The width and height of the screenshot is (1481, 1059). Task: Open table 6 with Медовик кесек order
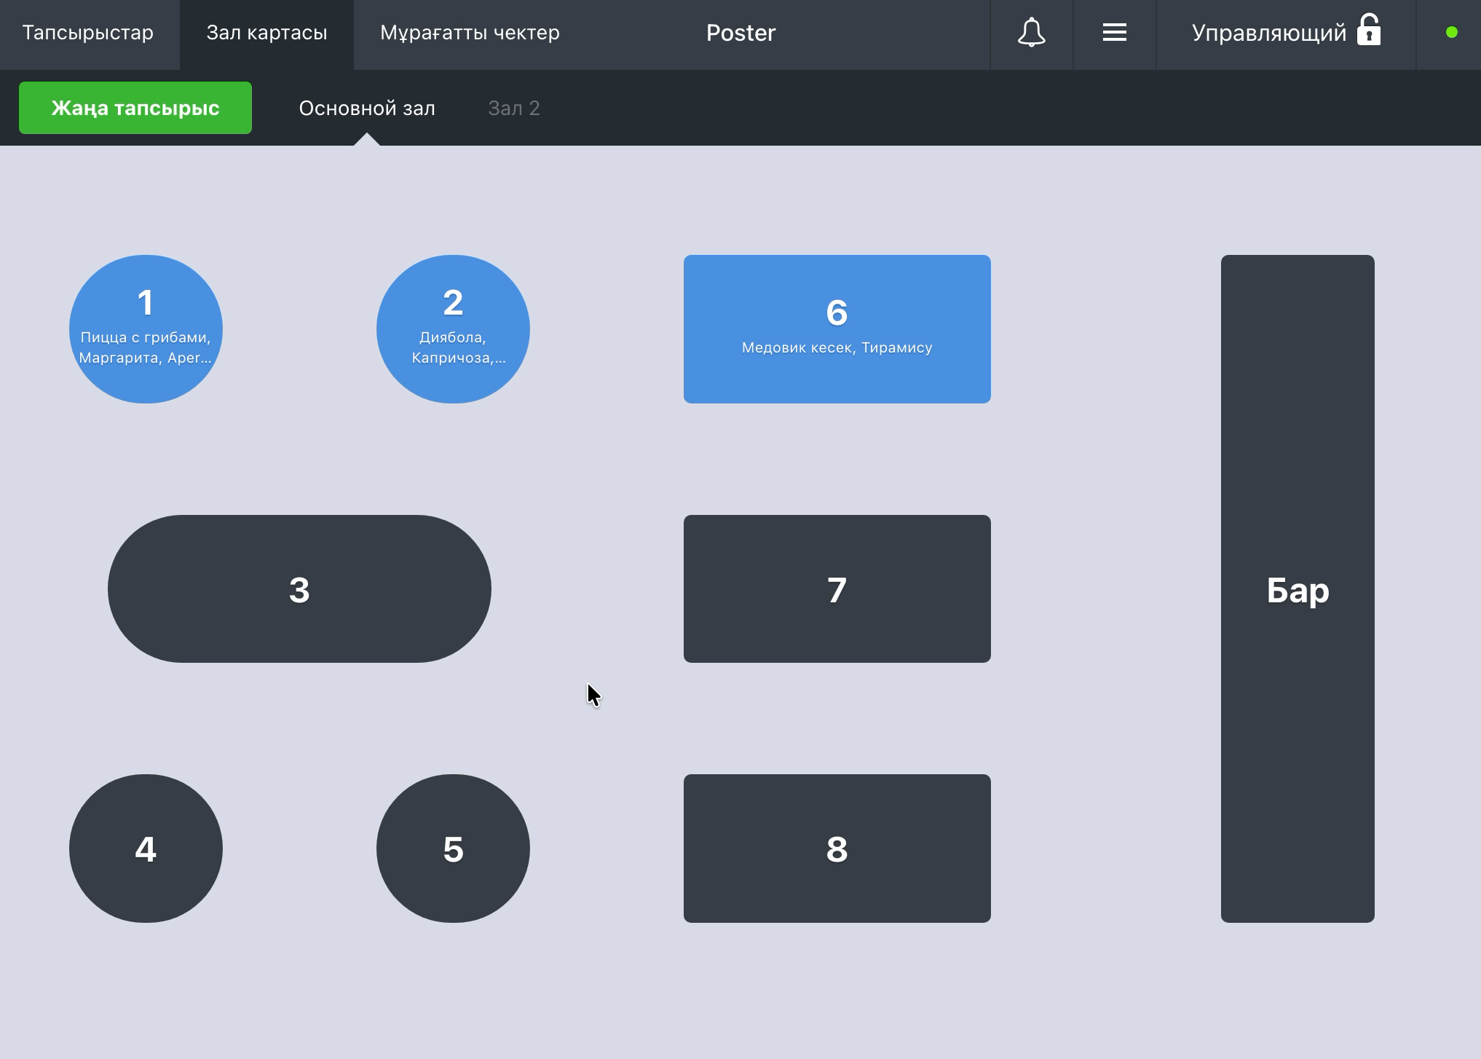pos(837,329)
